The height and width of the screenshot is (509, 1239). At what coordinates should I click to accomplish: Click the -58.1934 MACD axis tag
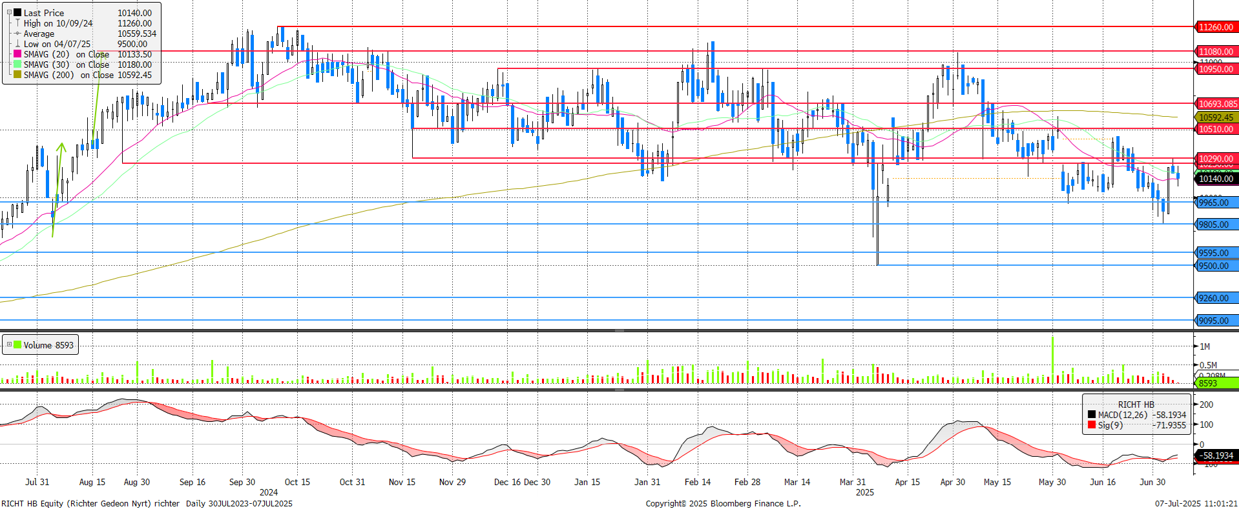pyautogui.click(x=1217, y=455)
